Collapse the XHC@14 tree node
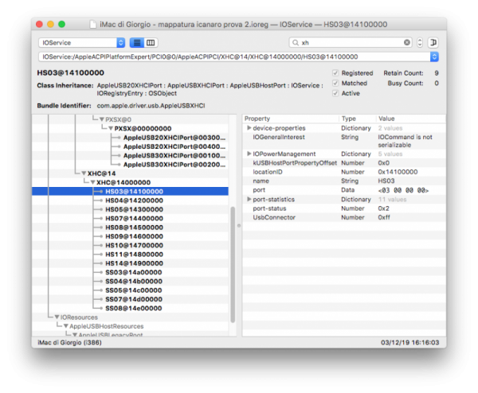478x393 pixels. [84, 173]
